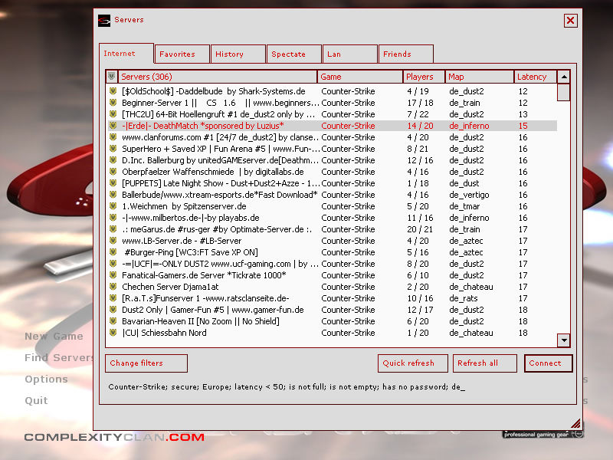The image size is (613, 460).
Task: Sort servers by the Players column header
Action: tap(424, 77)
